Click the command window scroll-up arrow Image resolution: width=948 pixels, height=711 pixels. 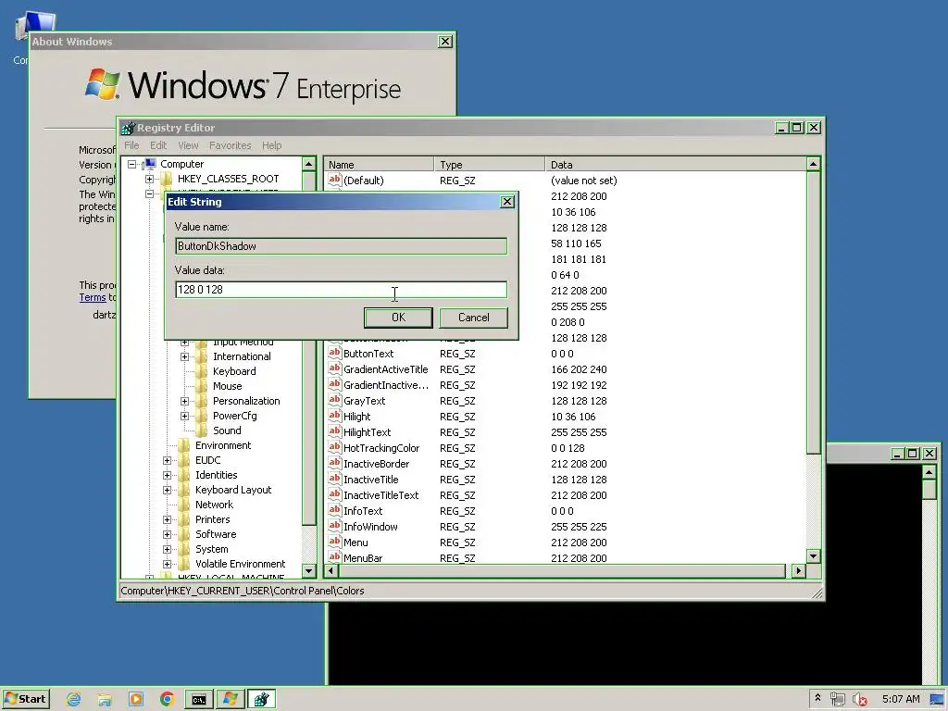(929, 471)
